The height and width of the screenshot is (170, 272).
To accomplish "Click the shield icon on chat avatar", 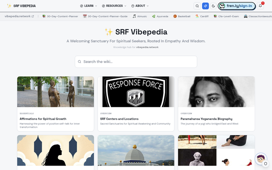I will tap(265, 163).
